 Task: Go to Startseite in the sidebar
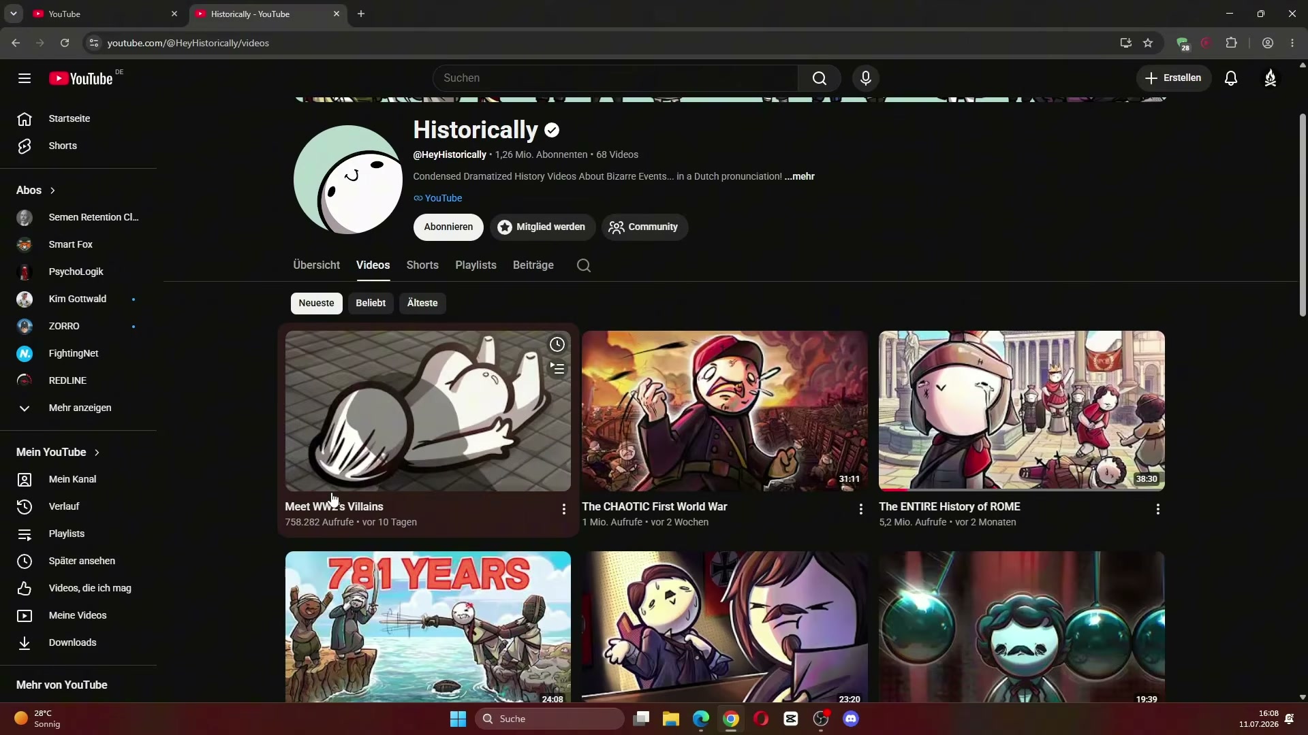pos(79,119)
